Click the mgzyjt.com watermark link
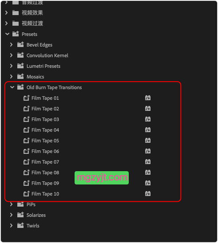This screenshot has width=218, height=243. tap(102, 178)
